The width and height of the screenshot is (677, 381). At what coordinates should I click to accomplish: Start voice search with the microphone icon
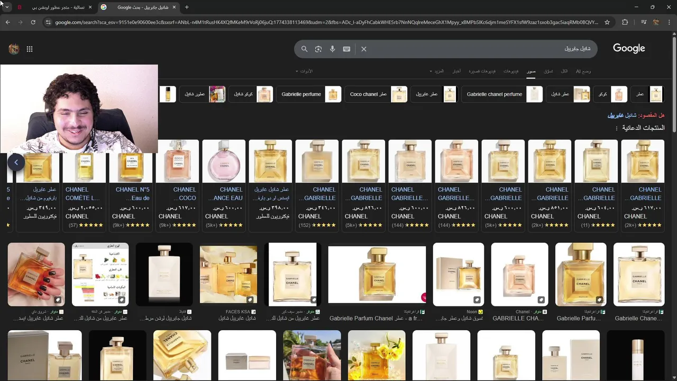point(332,49)
